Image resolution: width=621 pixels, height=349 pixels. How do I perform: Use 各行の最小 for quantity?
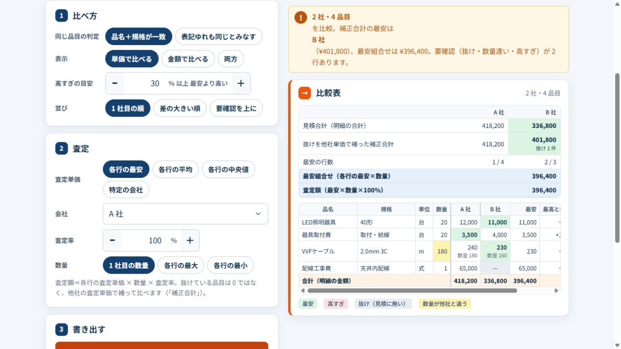[230, 265]
